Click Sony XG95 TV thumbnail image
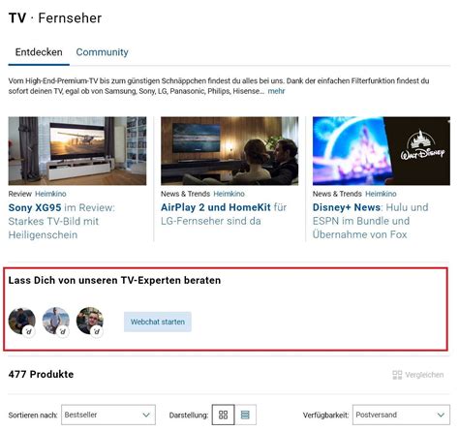459x431 pixels. pyautogui.click(x=77, y=151)
